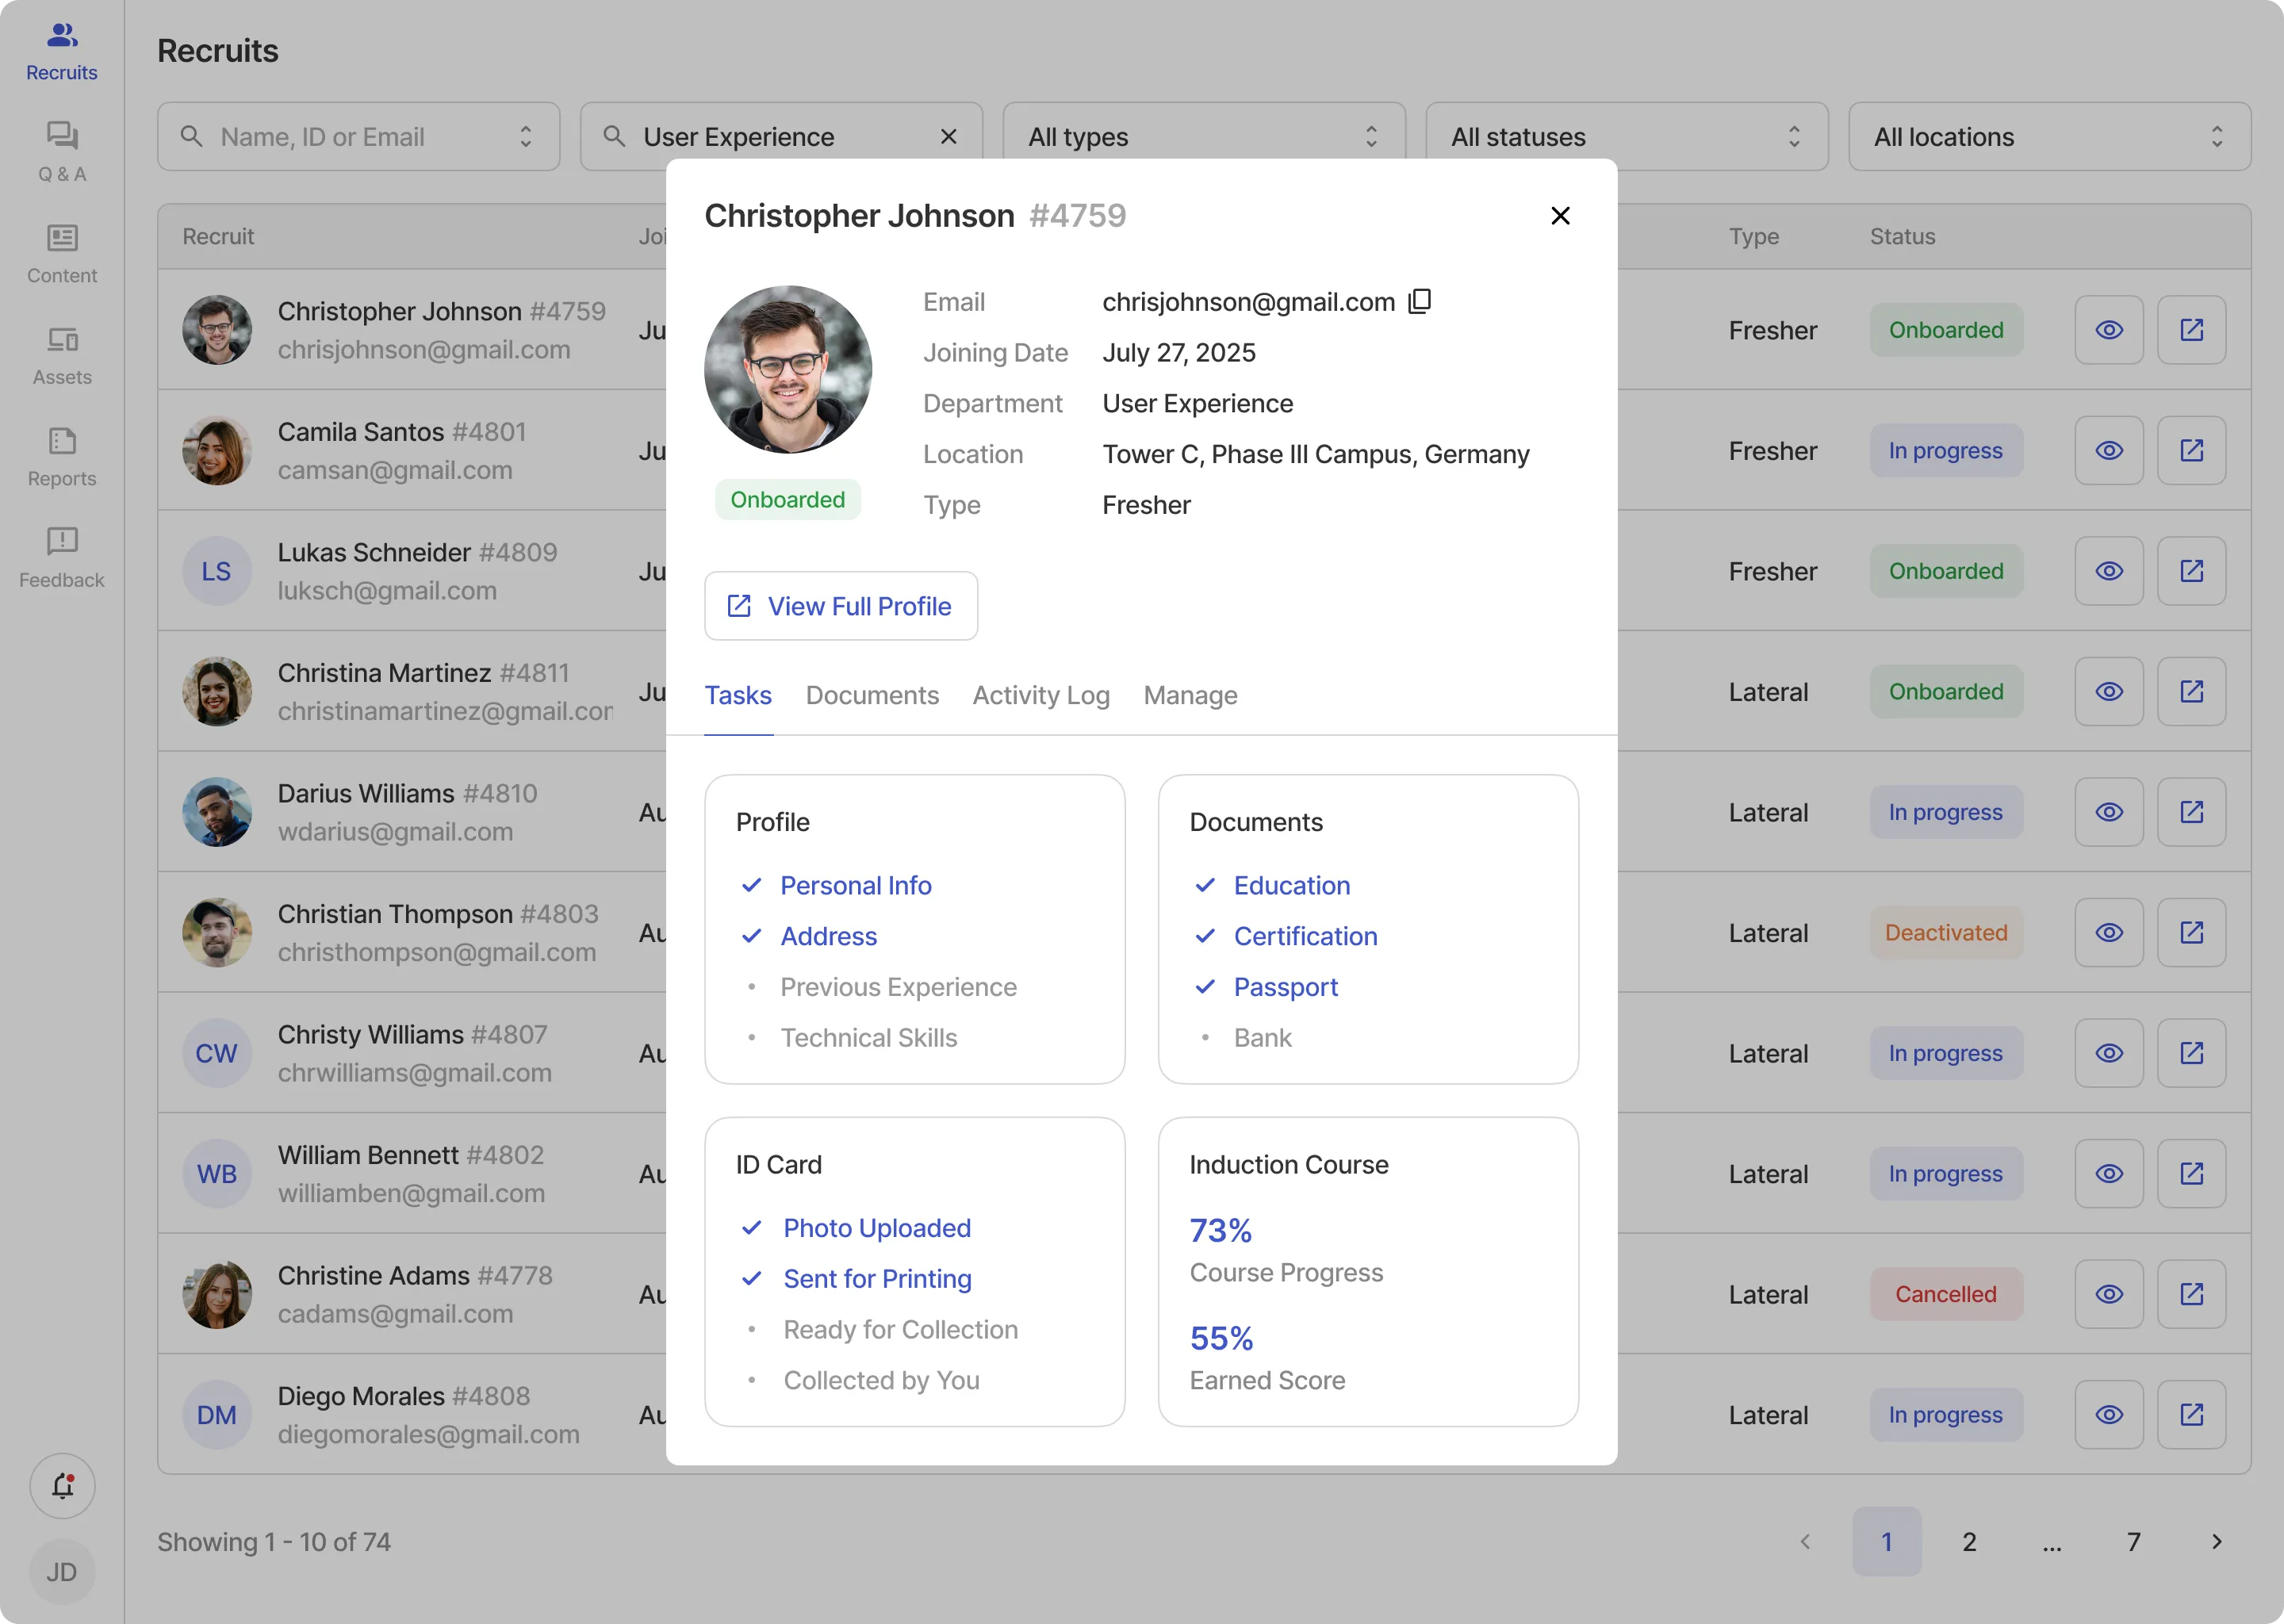Image resolution: width=2284 pixels, height=1624 pixels.
Task: Click the notifications bell icon
Action: coord(62,1486)
